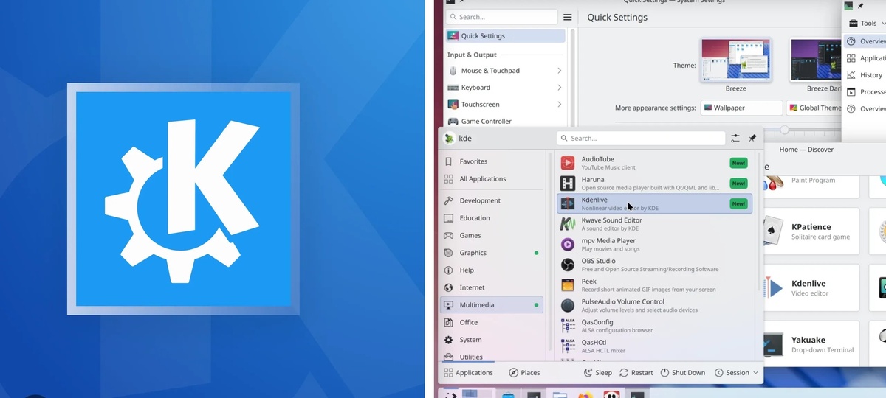Screen dimensions: 886x398
Task: Click the Restart button
Action: (x=636, y=373)
